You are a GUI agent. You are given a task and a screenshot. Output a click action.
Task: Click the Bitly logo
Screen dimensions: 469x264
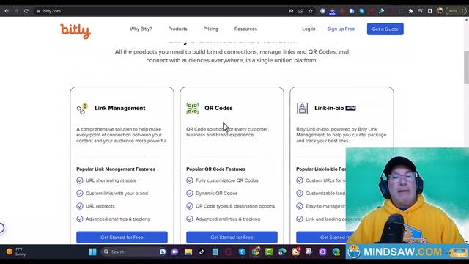coord(75,31)
